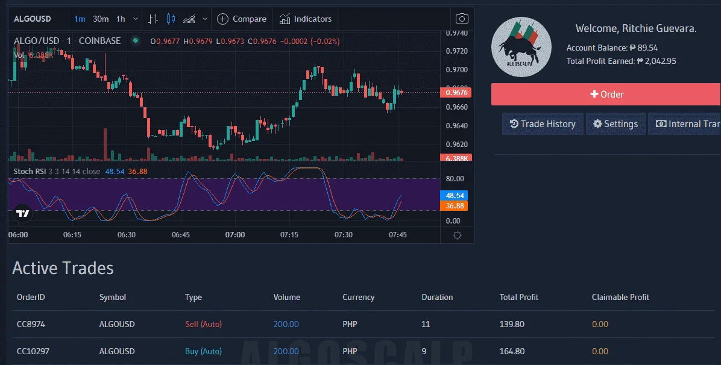Switch to the 30m timeframe
721x365 pixels.
pos(101,19)
